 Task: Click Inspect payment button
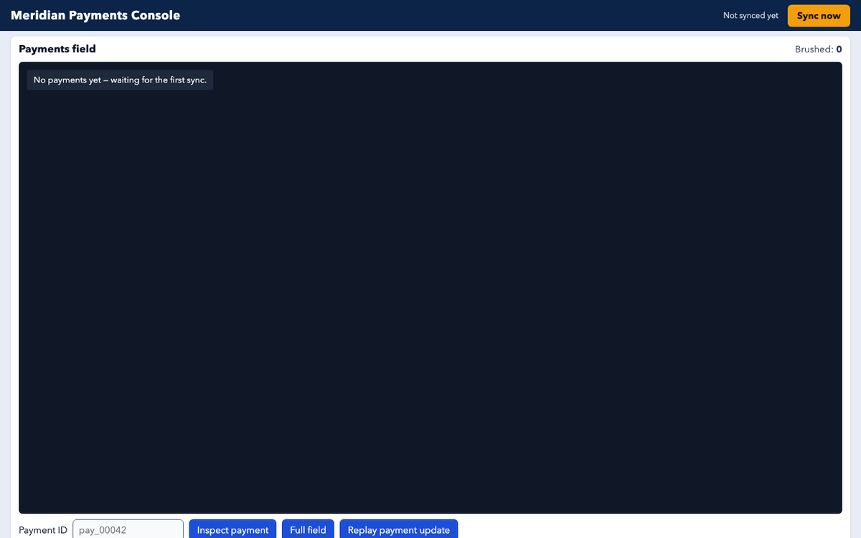pos(232,529)
